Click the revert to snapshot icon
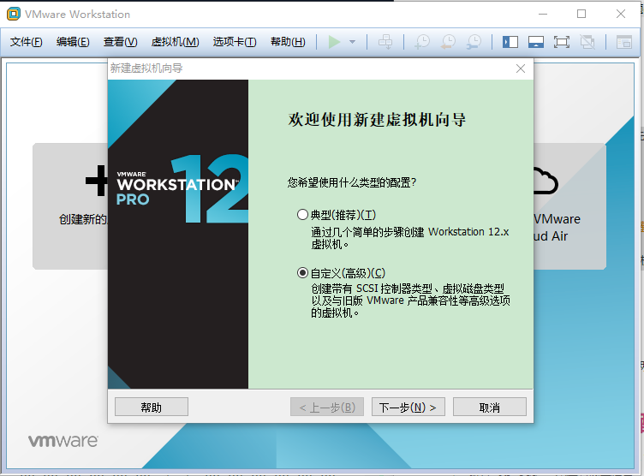Viewport: 644px width, 476px height. click(x=448, y=42)
